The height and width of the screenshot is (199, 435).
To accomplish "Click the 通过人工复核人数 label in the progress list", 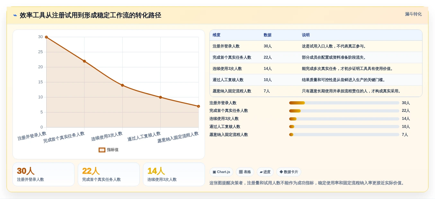I will [x=225, y=127].
